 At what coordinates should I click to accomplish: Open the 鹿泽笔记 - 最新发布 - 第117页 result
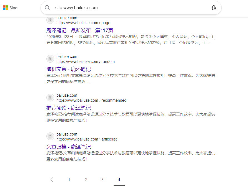pos(80,30)
